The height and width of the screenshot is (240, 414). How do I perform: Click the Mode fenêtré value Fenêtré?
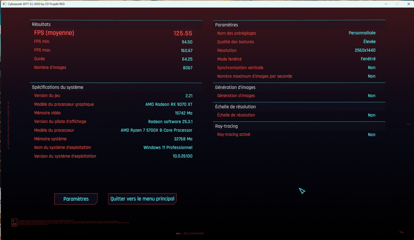368,59
